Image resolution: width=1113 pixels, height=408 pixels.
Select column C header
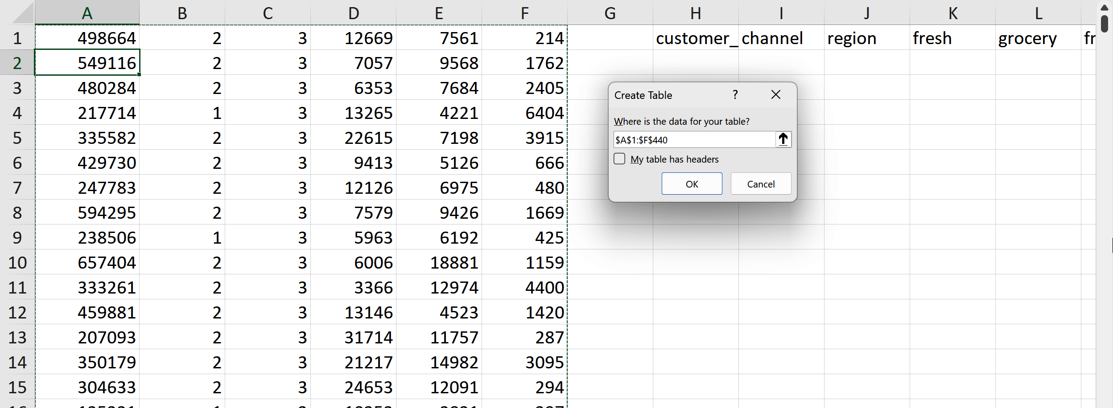pos(268,13)
